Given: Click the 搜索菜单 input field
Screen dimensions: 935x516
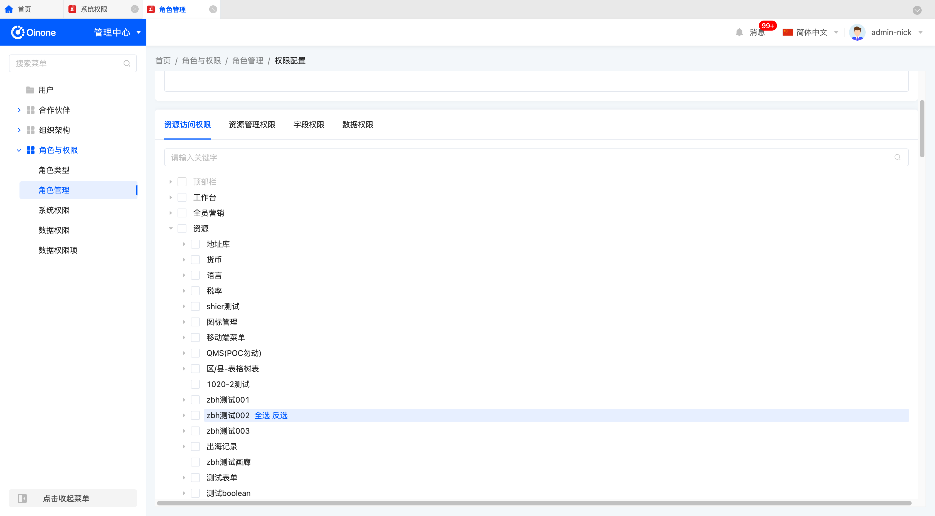Looking at the screenshot, I should coord(73,63).
